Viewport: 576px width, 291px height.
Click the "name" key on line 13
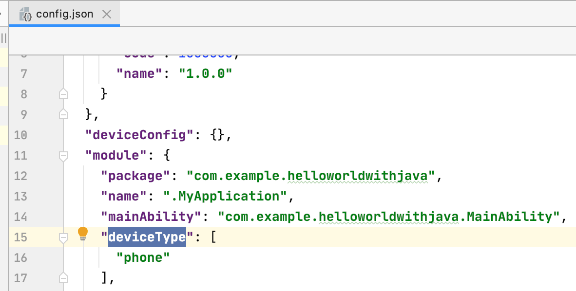[x=124, y=196]
